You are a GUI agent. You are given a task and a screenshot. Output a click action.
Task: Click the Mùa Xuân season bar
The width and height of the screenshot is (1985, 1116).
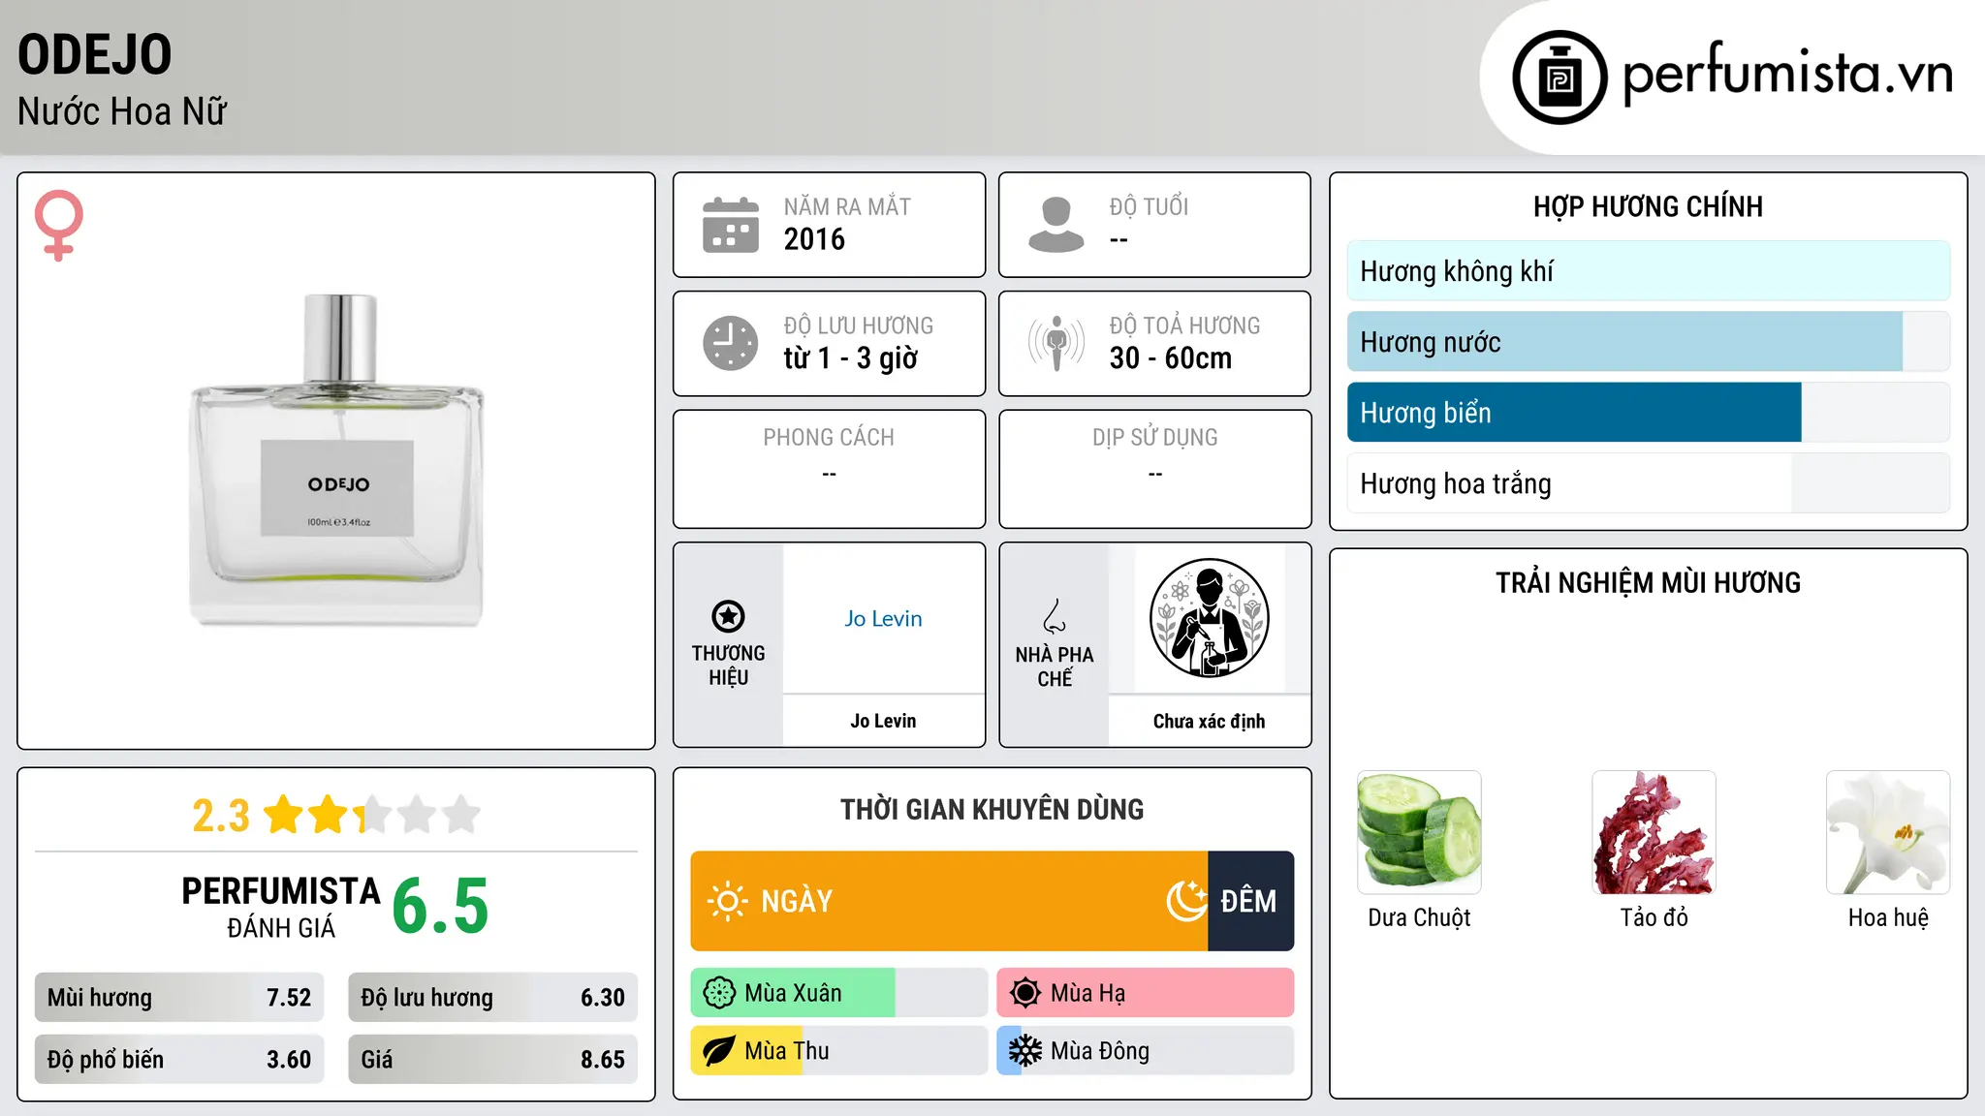[839, 993]
